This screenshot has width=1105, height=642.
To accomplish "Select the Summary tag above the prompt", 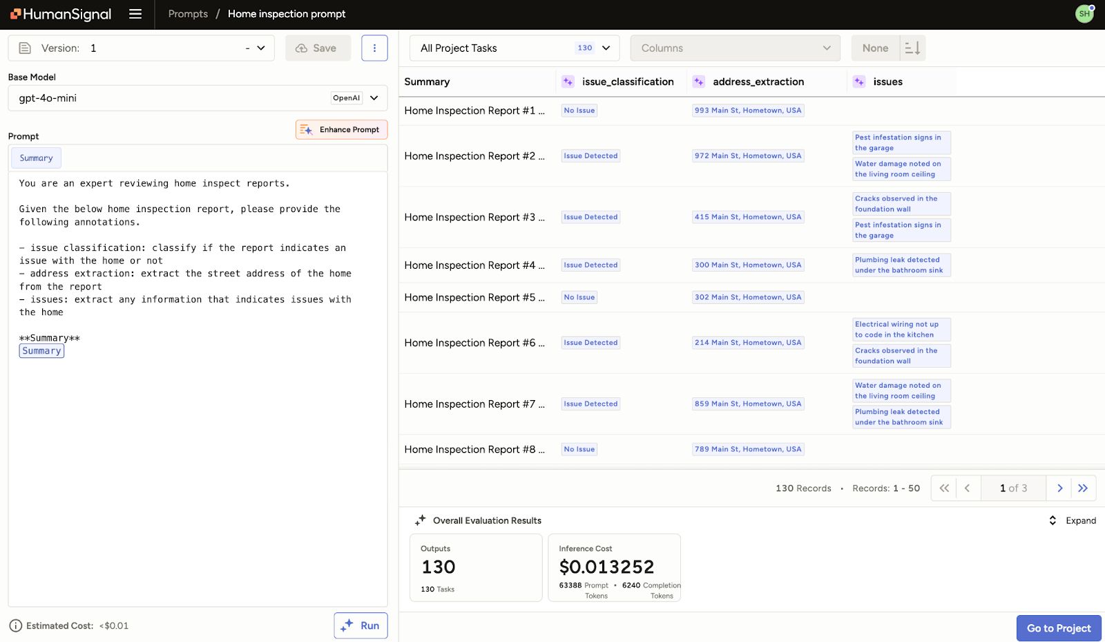I will (36, 158).
